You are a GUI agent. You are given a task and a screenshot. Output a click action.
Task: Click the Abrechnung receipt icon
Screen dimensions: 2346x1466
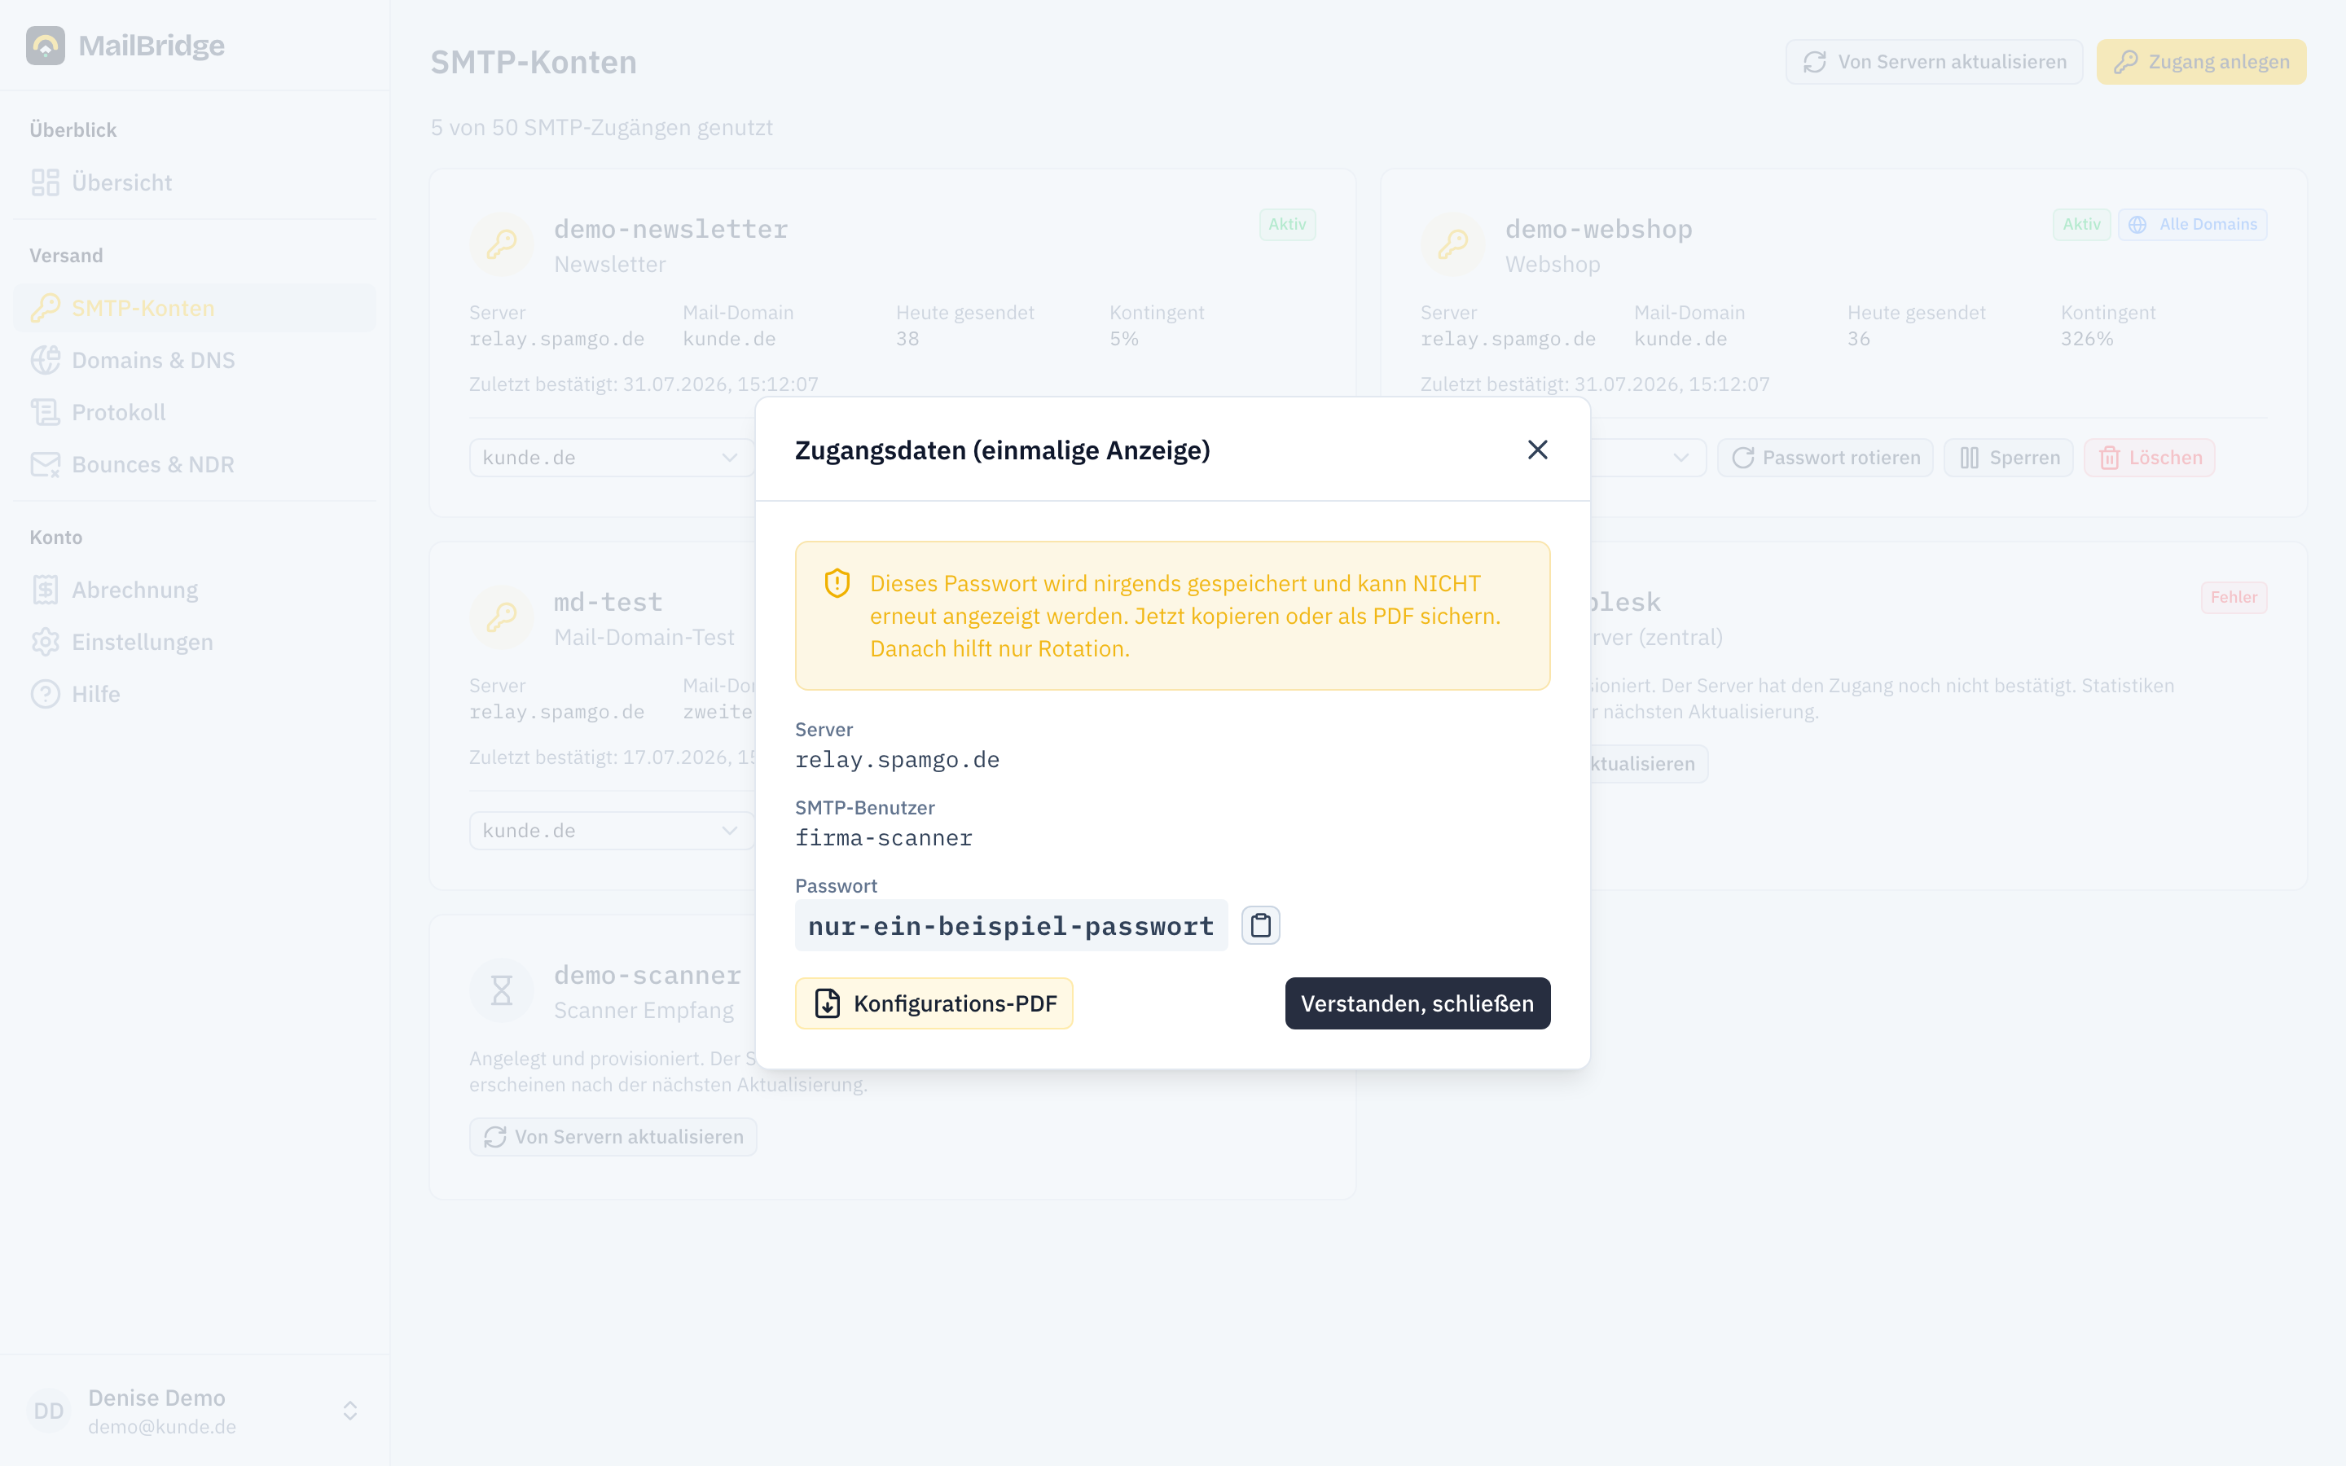click(46, 590)
